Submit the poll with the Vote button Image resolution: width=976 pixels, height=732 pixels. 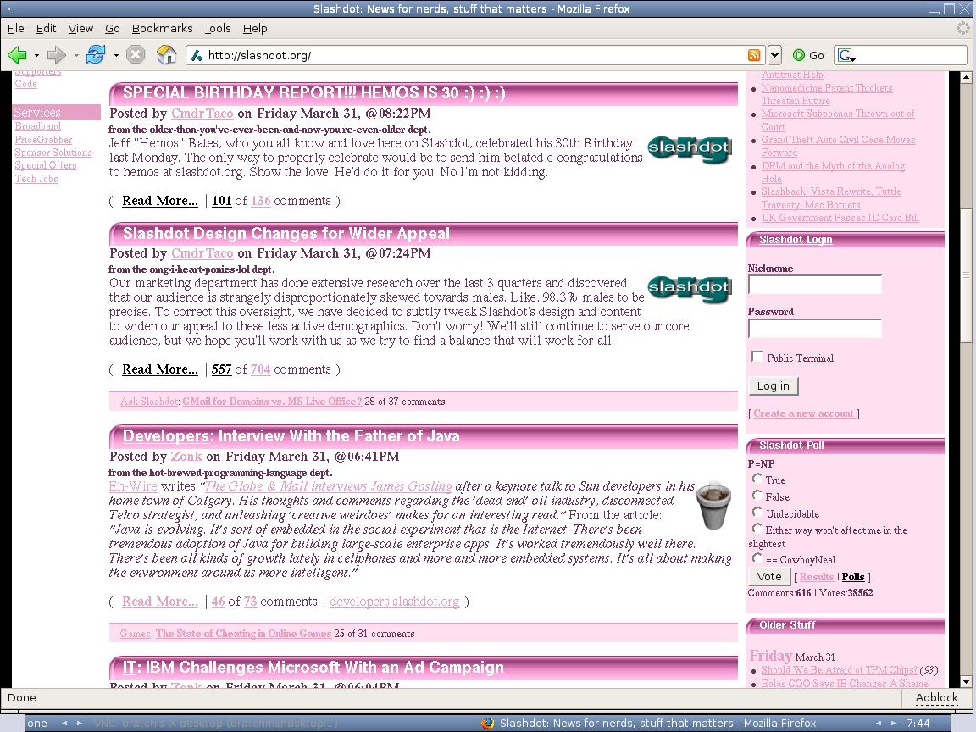click(769, 576)
